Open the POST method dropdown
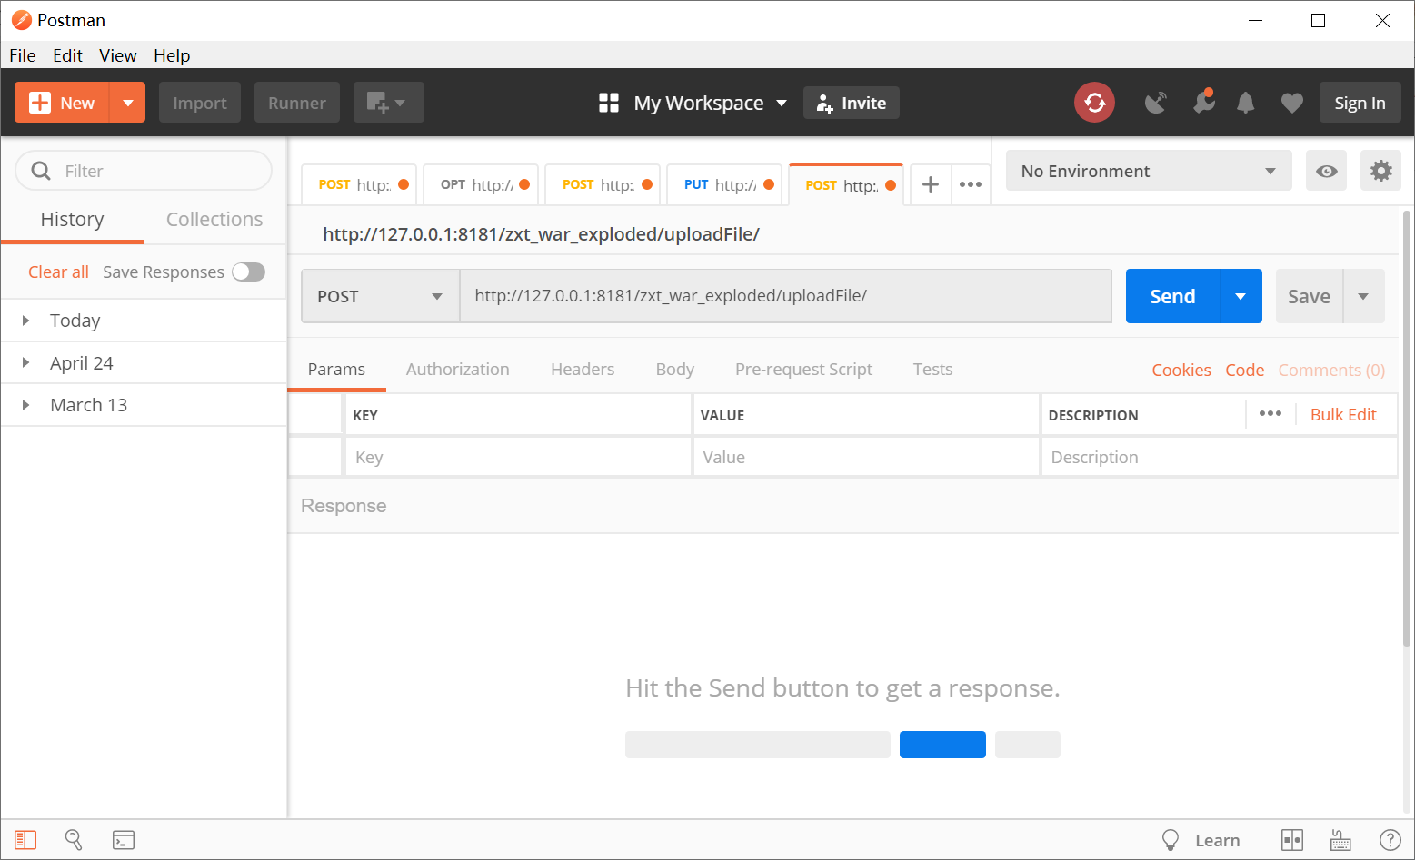Screen dimensions: 1415x860 tap(380, 296)
